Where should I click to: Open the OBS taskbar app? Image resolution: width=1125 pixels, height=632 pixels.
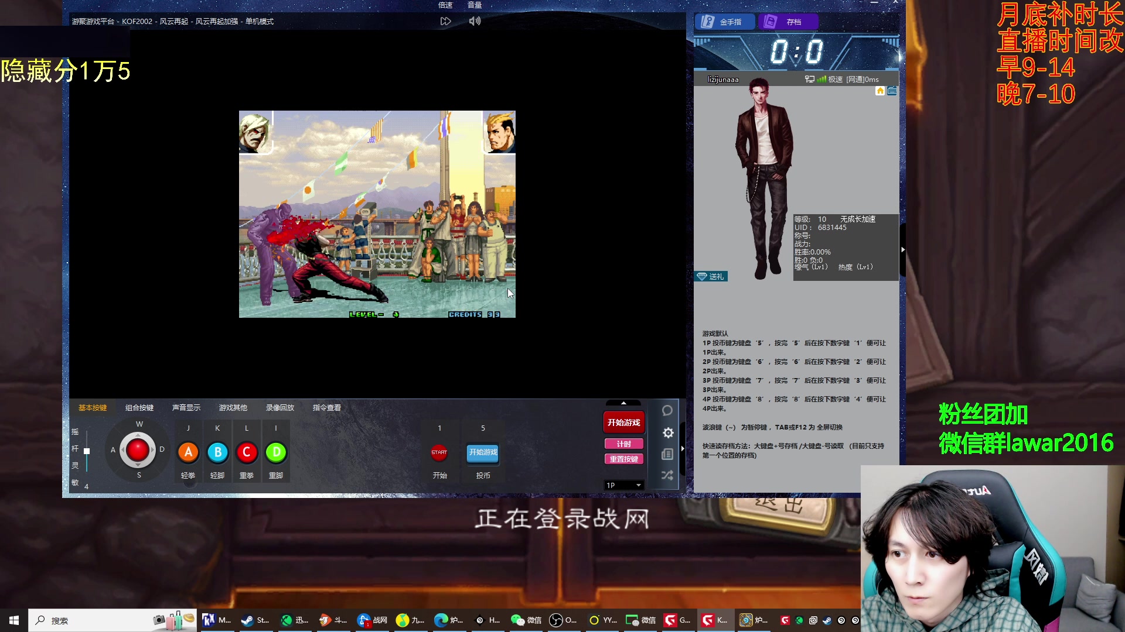(x=563, y=620)
